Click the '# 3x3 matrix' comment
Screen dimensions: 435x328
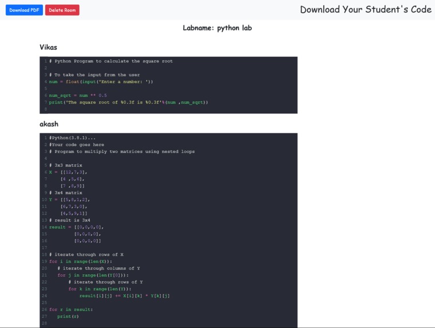[65, 165]
